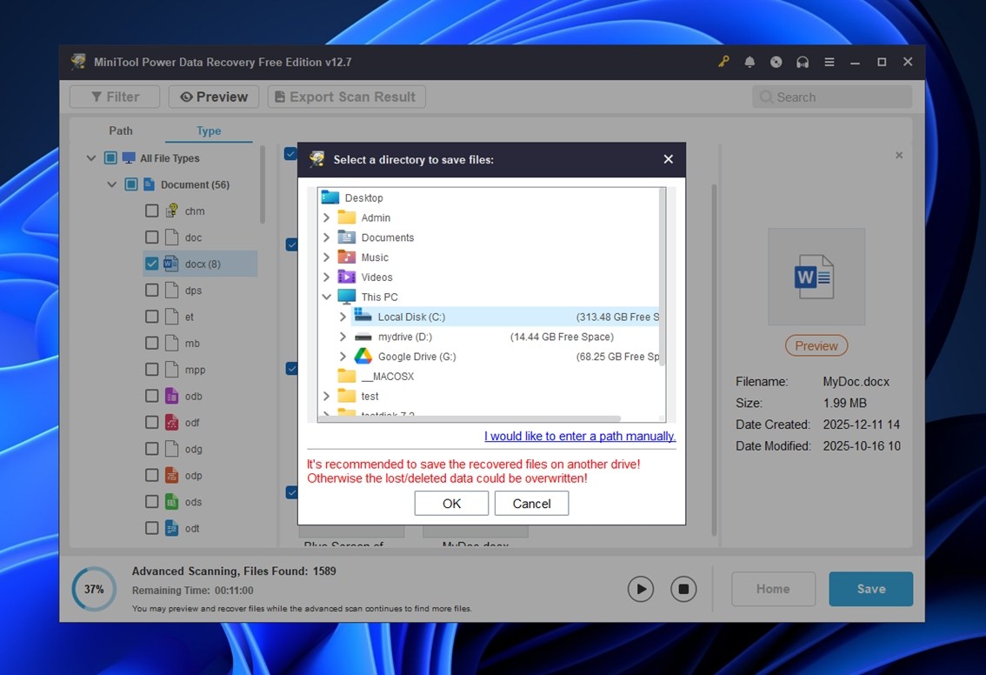Expand the Local Disk (C:) node
Viewport: 986px width, 675px height.
pyautogui.click(x=343, y=317)
